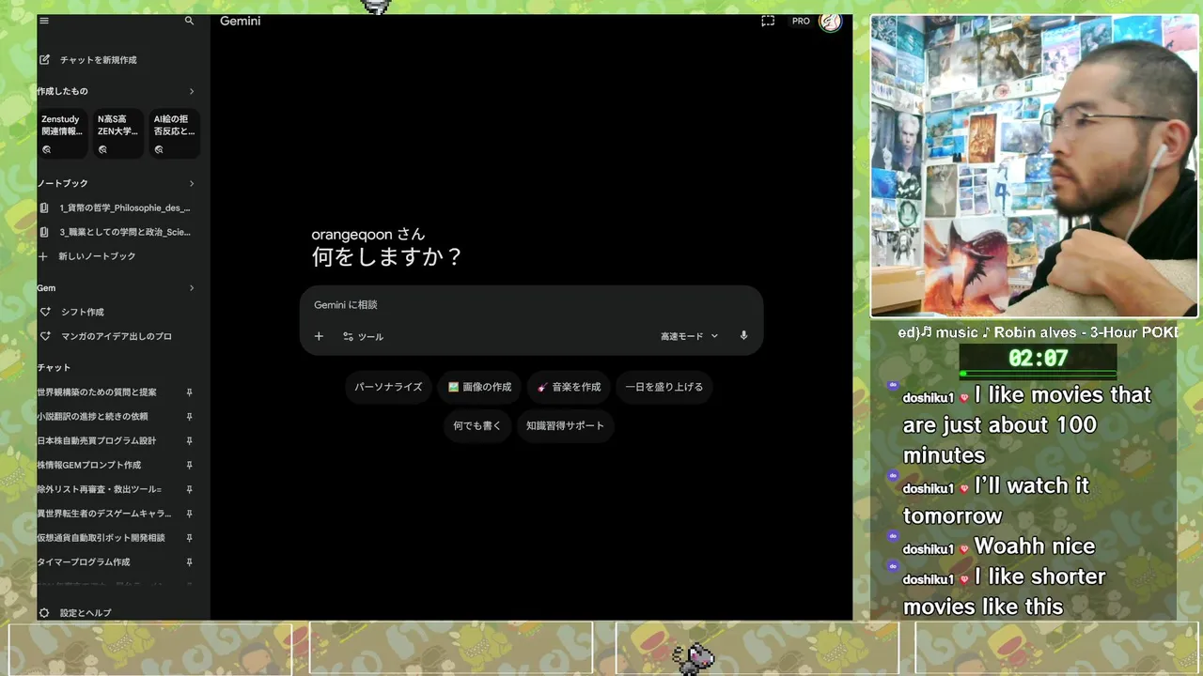The height and width of the screenshot is (676, 1203).
Task: Select the 音楽を作成 suggestion chip
Action: tap(569, 387)
